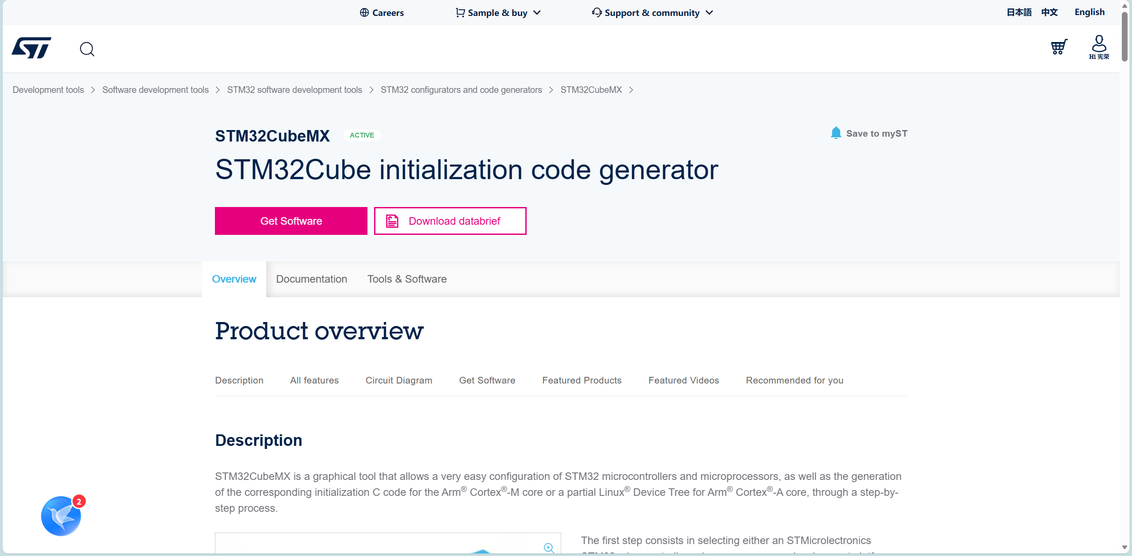Click chevron after Development tools breadcrumb
Image resolution: width=1132 pixels, height=556 pixels.
[93, 90]
